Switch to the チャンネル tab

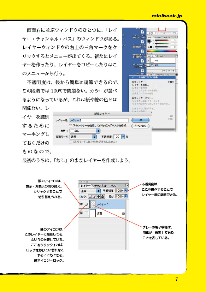click(100, 186)
